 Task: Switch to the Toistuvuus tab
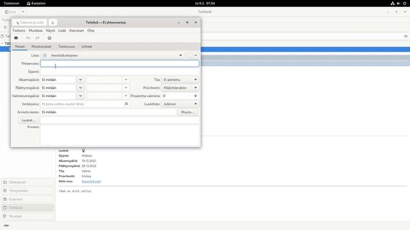click(67, 47)
